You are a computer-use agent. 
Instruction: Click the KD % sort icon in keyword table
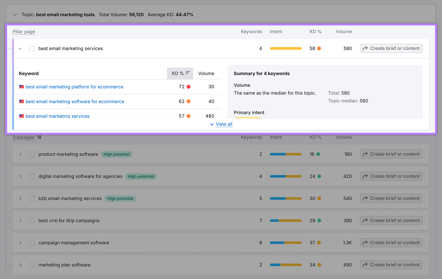[188, 73]
